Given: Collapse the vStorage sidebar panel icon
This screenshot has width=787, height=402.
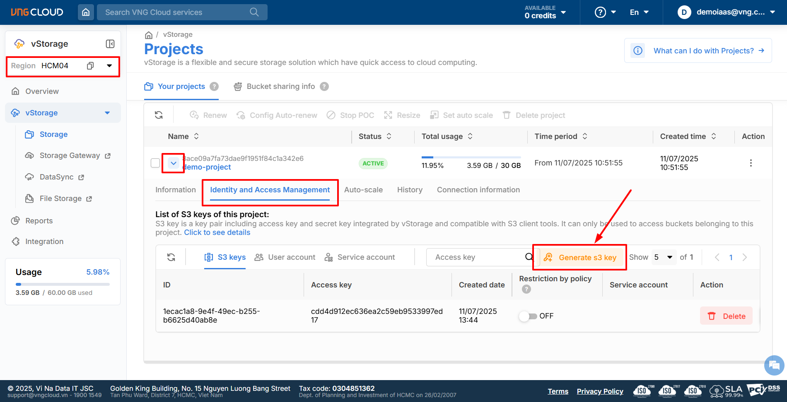Looking at the screenshot, I should [x=110, y=44].
